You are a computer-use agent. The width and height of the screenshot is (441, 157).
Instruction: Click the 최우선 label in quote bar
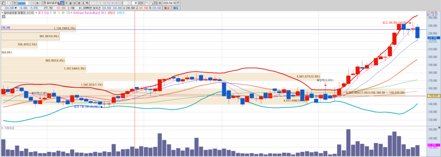point(97,8)
